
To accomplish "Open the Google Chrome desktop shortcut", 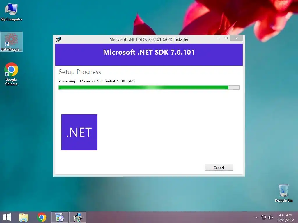I will (x=11, y=74).
